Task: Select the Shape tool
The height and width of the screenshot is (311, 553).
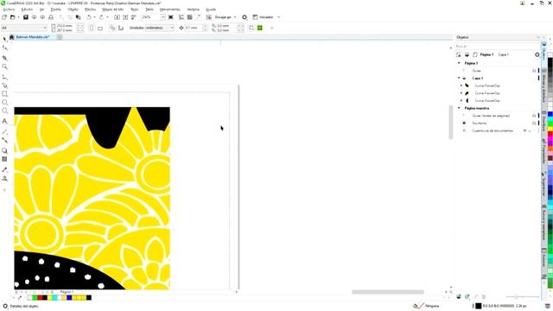Action: tap(4, 48)
